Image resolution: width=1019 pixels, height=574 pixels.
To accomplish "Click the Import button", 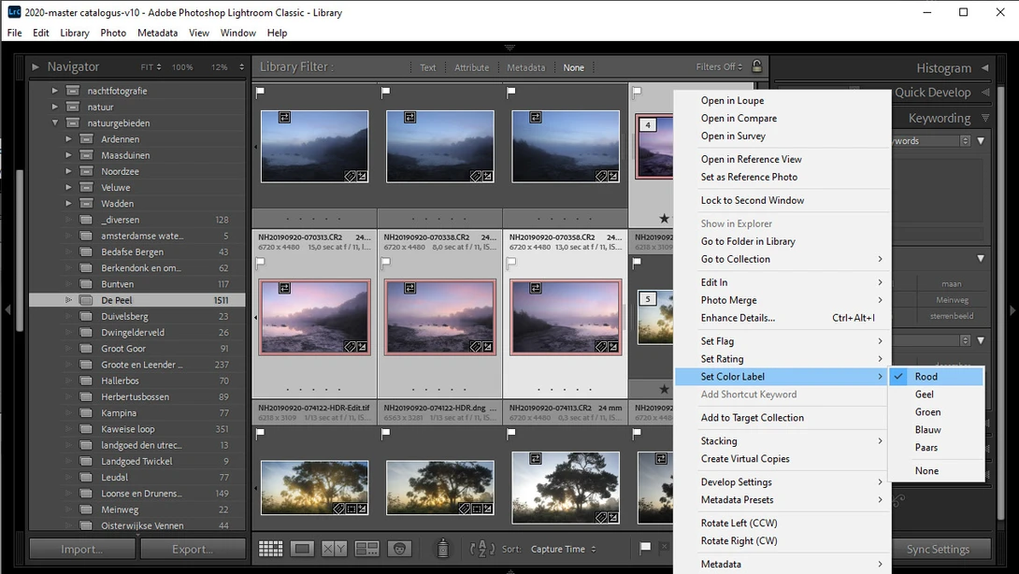I will point(82,550).
